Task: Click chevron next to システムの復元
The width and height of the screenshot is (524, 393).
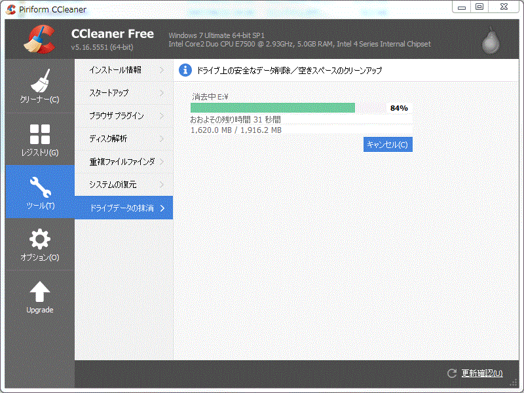Action: [x=162, y=185]
